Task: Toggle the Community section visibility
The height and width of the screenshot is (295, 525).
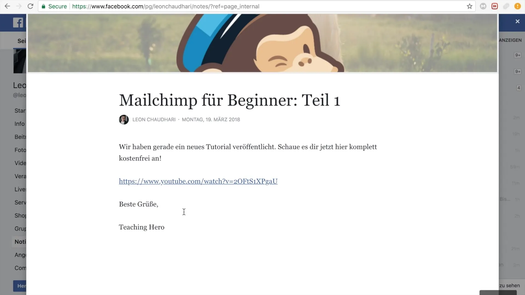Action: (20, 268)
